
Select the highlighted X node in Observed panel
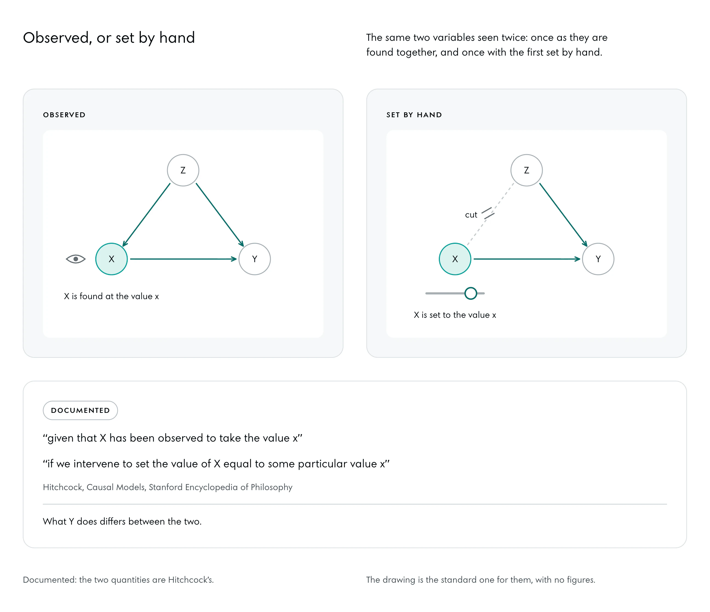tap(111, 259)
